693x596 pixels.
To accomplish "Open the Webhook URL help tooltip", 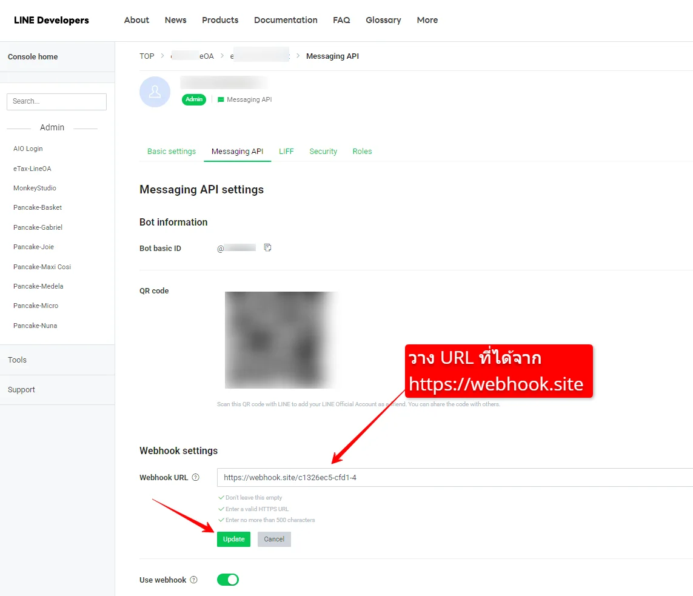I will pyautogui.click(x=196, y=477).
